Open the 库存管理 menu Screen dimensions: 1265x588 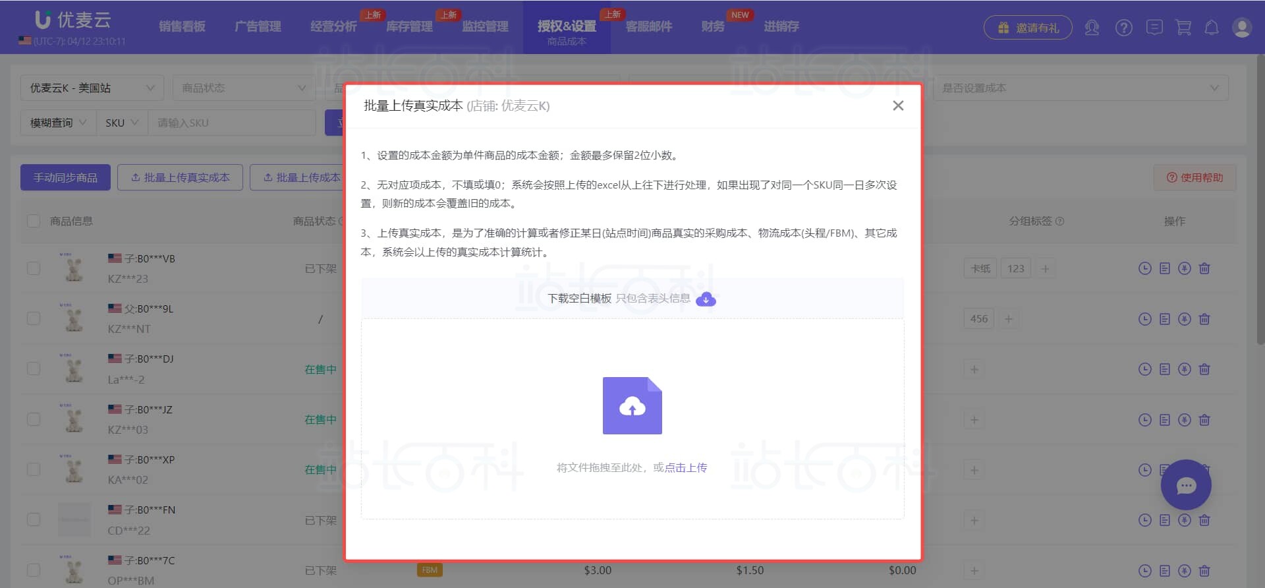[409, 26]
